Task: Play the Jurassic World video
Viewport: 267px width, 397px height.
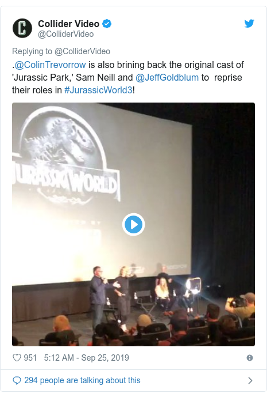Action: [x=133, y=224]
